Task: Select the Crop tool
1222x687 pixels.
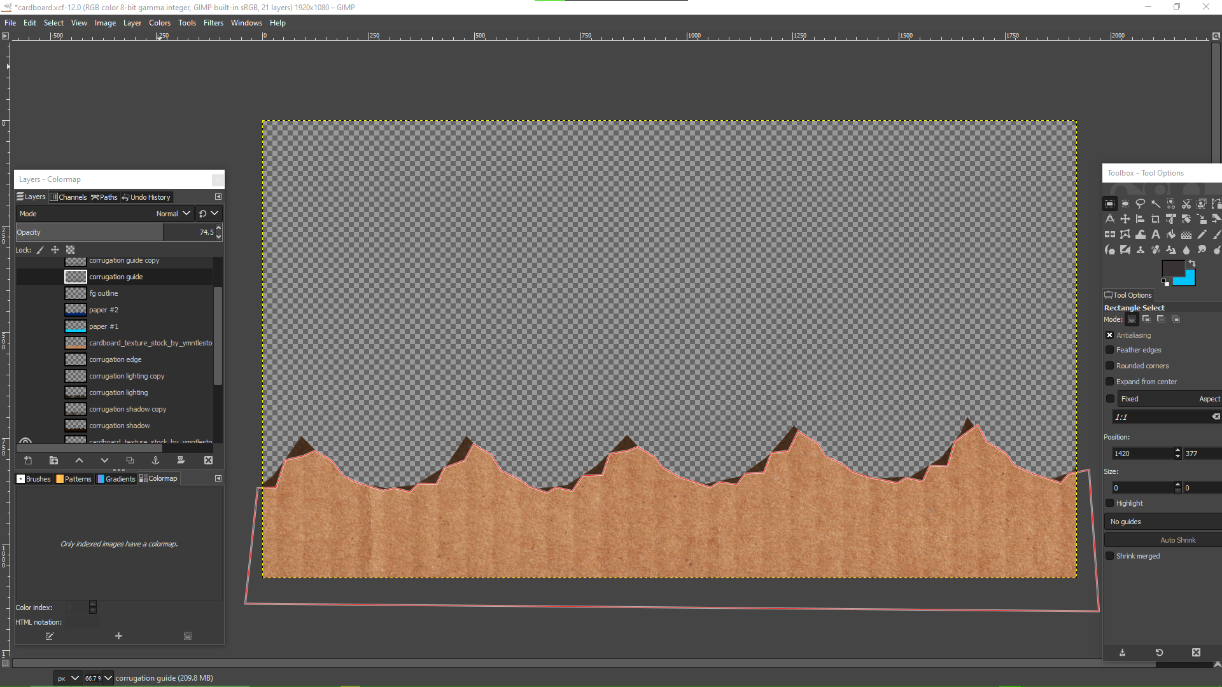Action: pos(1156,219)
